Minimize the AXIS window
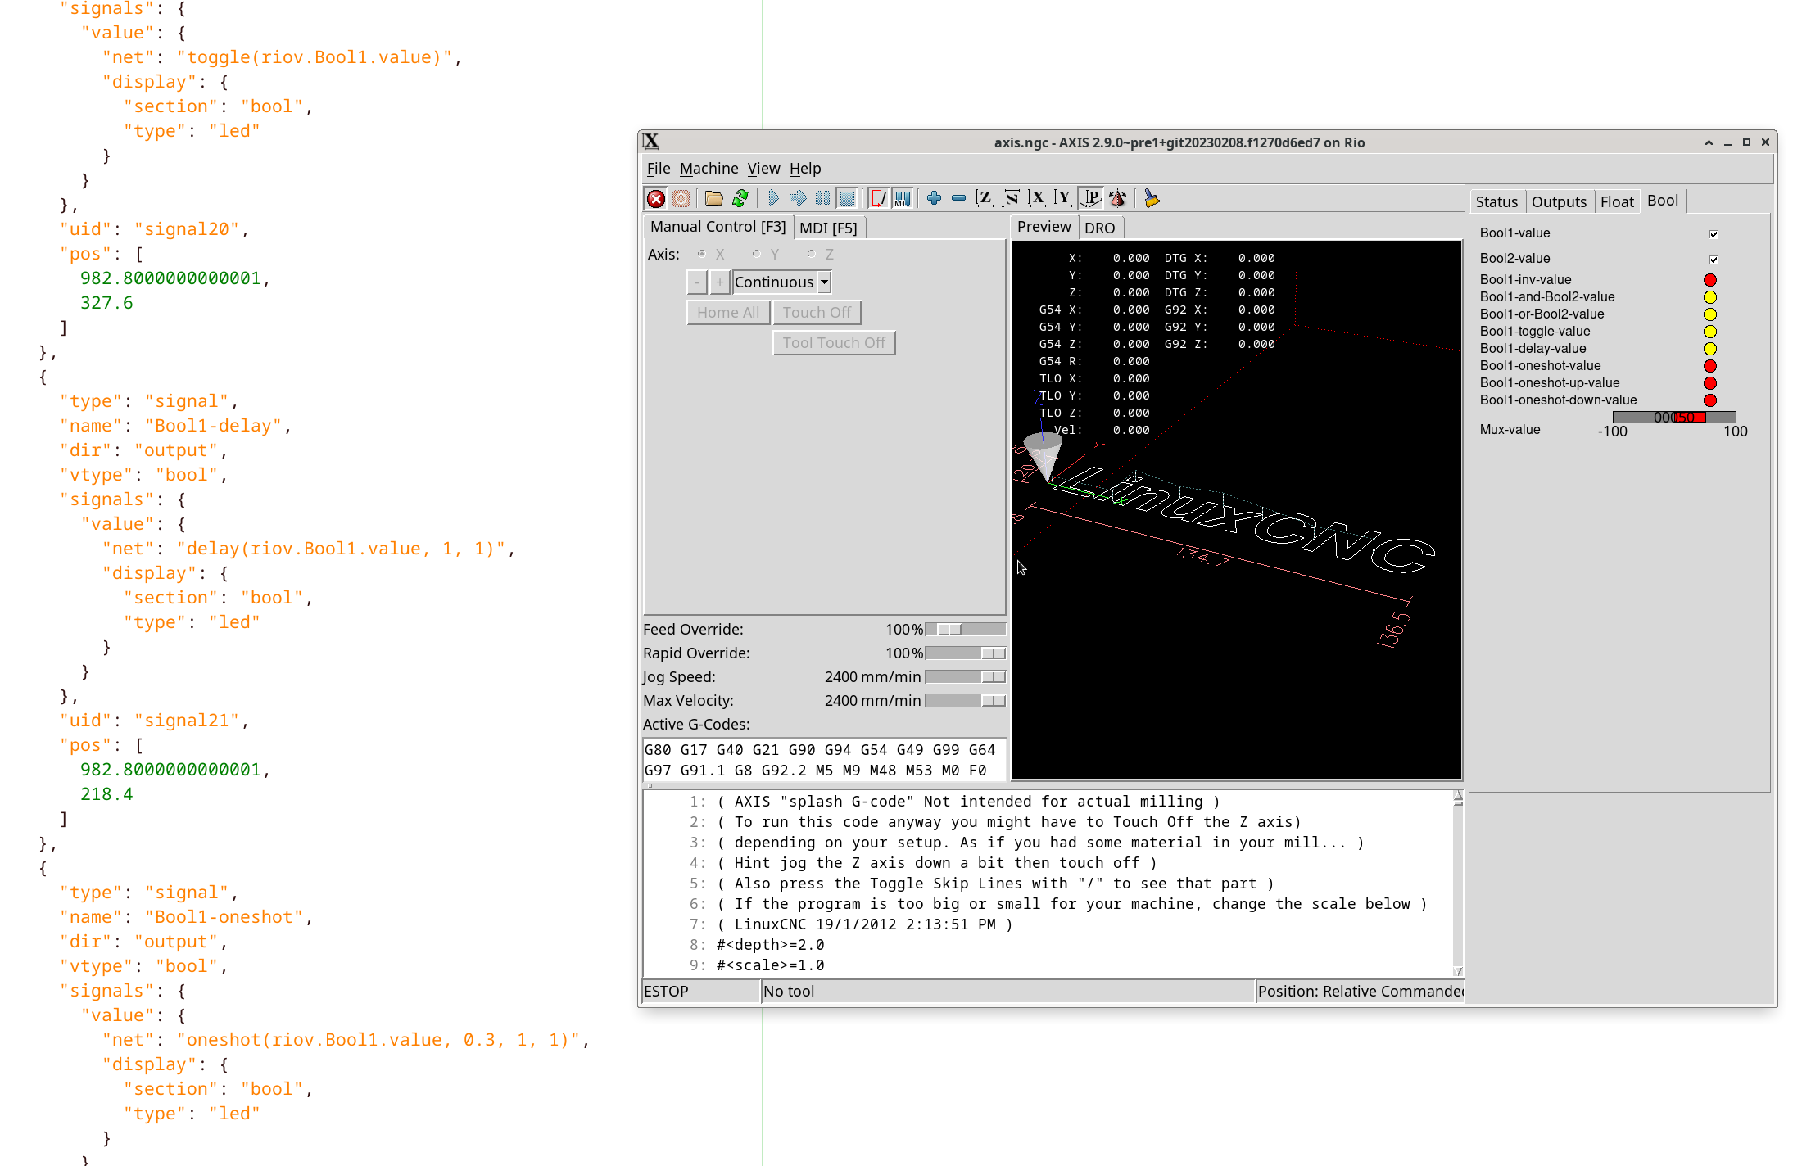 [x=1727, y=142]
